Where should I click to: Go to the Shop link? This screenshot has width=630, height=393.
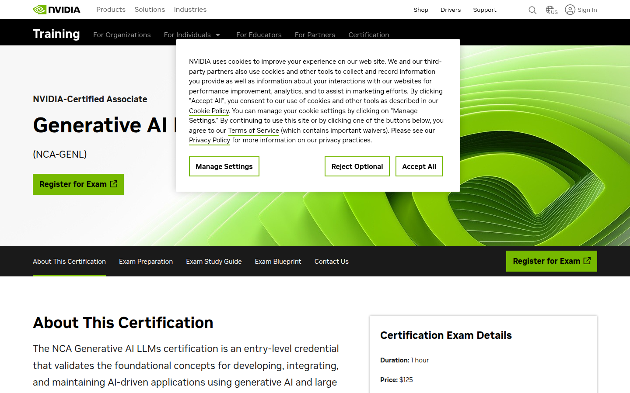coord(421,10)
